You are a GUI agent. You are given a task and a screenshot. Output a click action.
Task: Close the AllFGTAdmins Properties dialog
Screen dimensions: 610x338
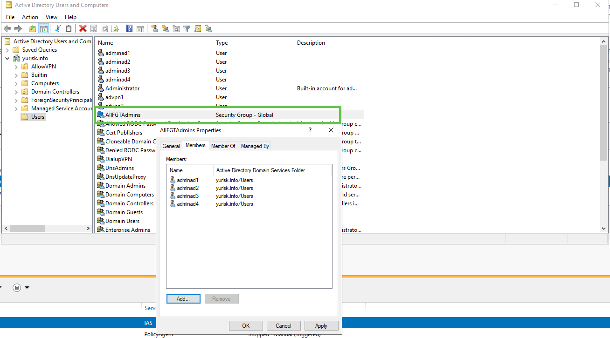[x=331, y=130]
